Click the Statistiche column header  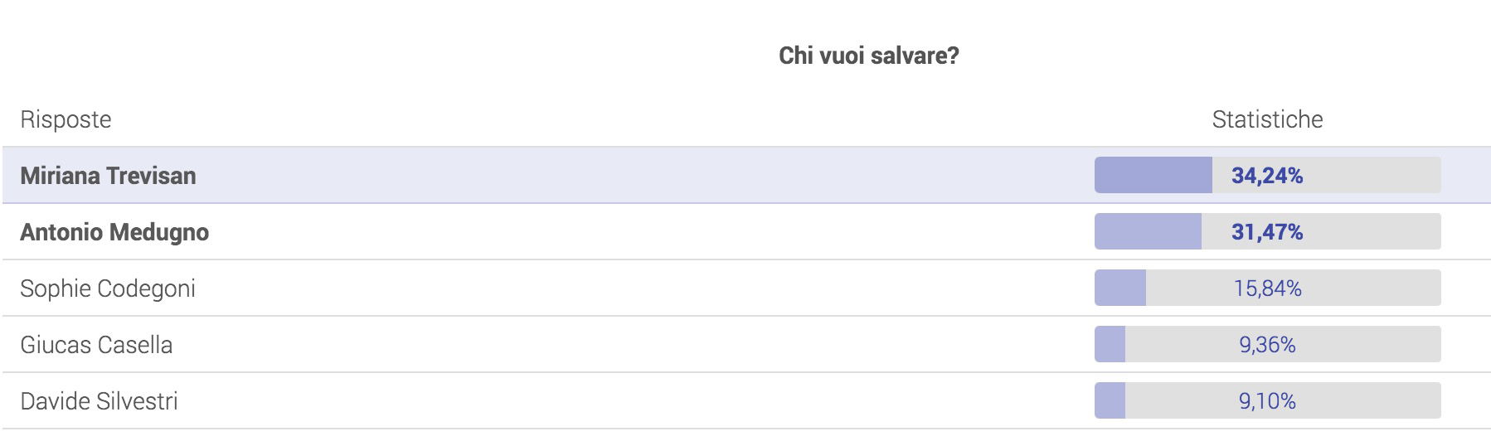coord(1267,119)
